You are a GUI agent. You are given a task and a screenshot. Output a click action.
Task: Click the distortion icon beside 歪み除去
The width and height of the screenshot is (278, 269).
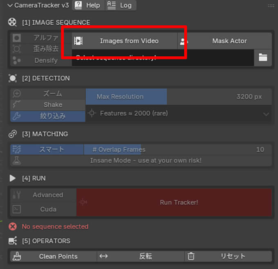click(x=17, y=49)
